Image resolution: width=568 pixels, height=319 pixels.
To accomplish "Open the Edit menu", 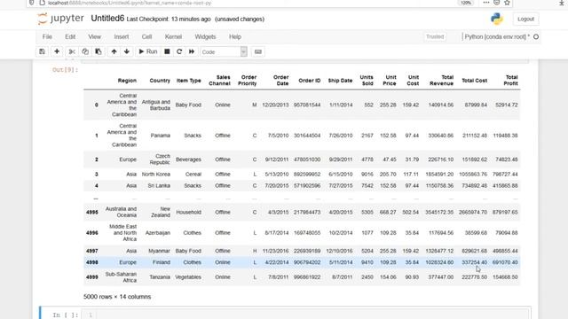I will tap(70, 37).
